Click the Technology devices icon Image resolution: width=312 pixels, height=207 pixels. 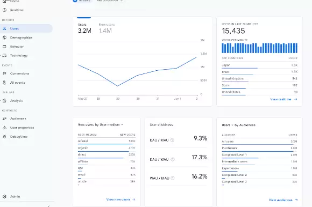pos(5,56)
